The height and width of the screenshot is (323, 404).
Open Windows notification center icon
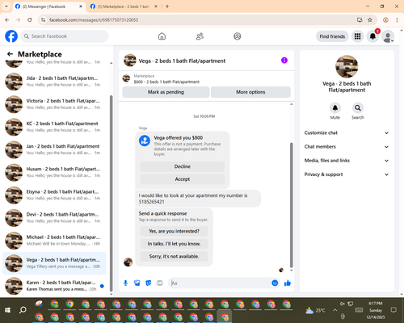(393, 310)
